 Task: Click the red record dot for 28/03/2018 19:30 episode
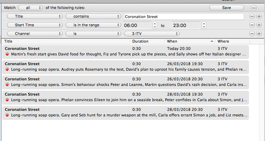tap(7, 100)
